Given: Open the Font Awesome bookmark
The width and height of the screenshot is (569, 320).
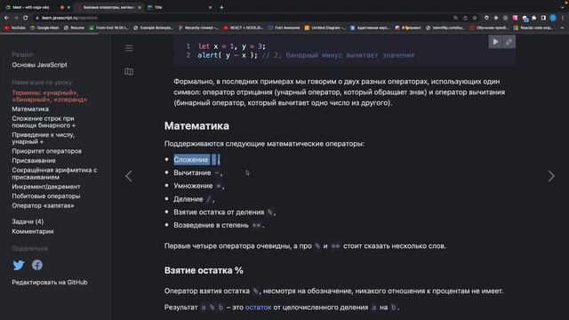Looking at the screenshot, I should [284, 28].
